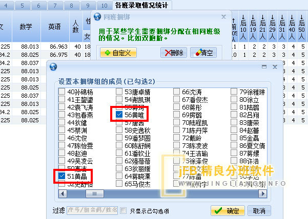Switch to tab 6
The height and width of the screenshot is (219, 308).
click(x=39, y=6)
